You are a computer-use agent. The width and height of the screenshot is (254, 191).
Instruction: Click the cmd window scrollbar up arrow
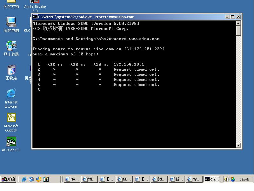tap(238, 23)
